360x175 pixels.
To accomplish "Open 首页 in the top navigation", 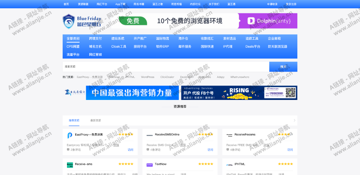I will (66, 4).
